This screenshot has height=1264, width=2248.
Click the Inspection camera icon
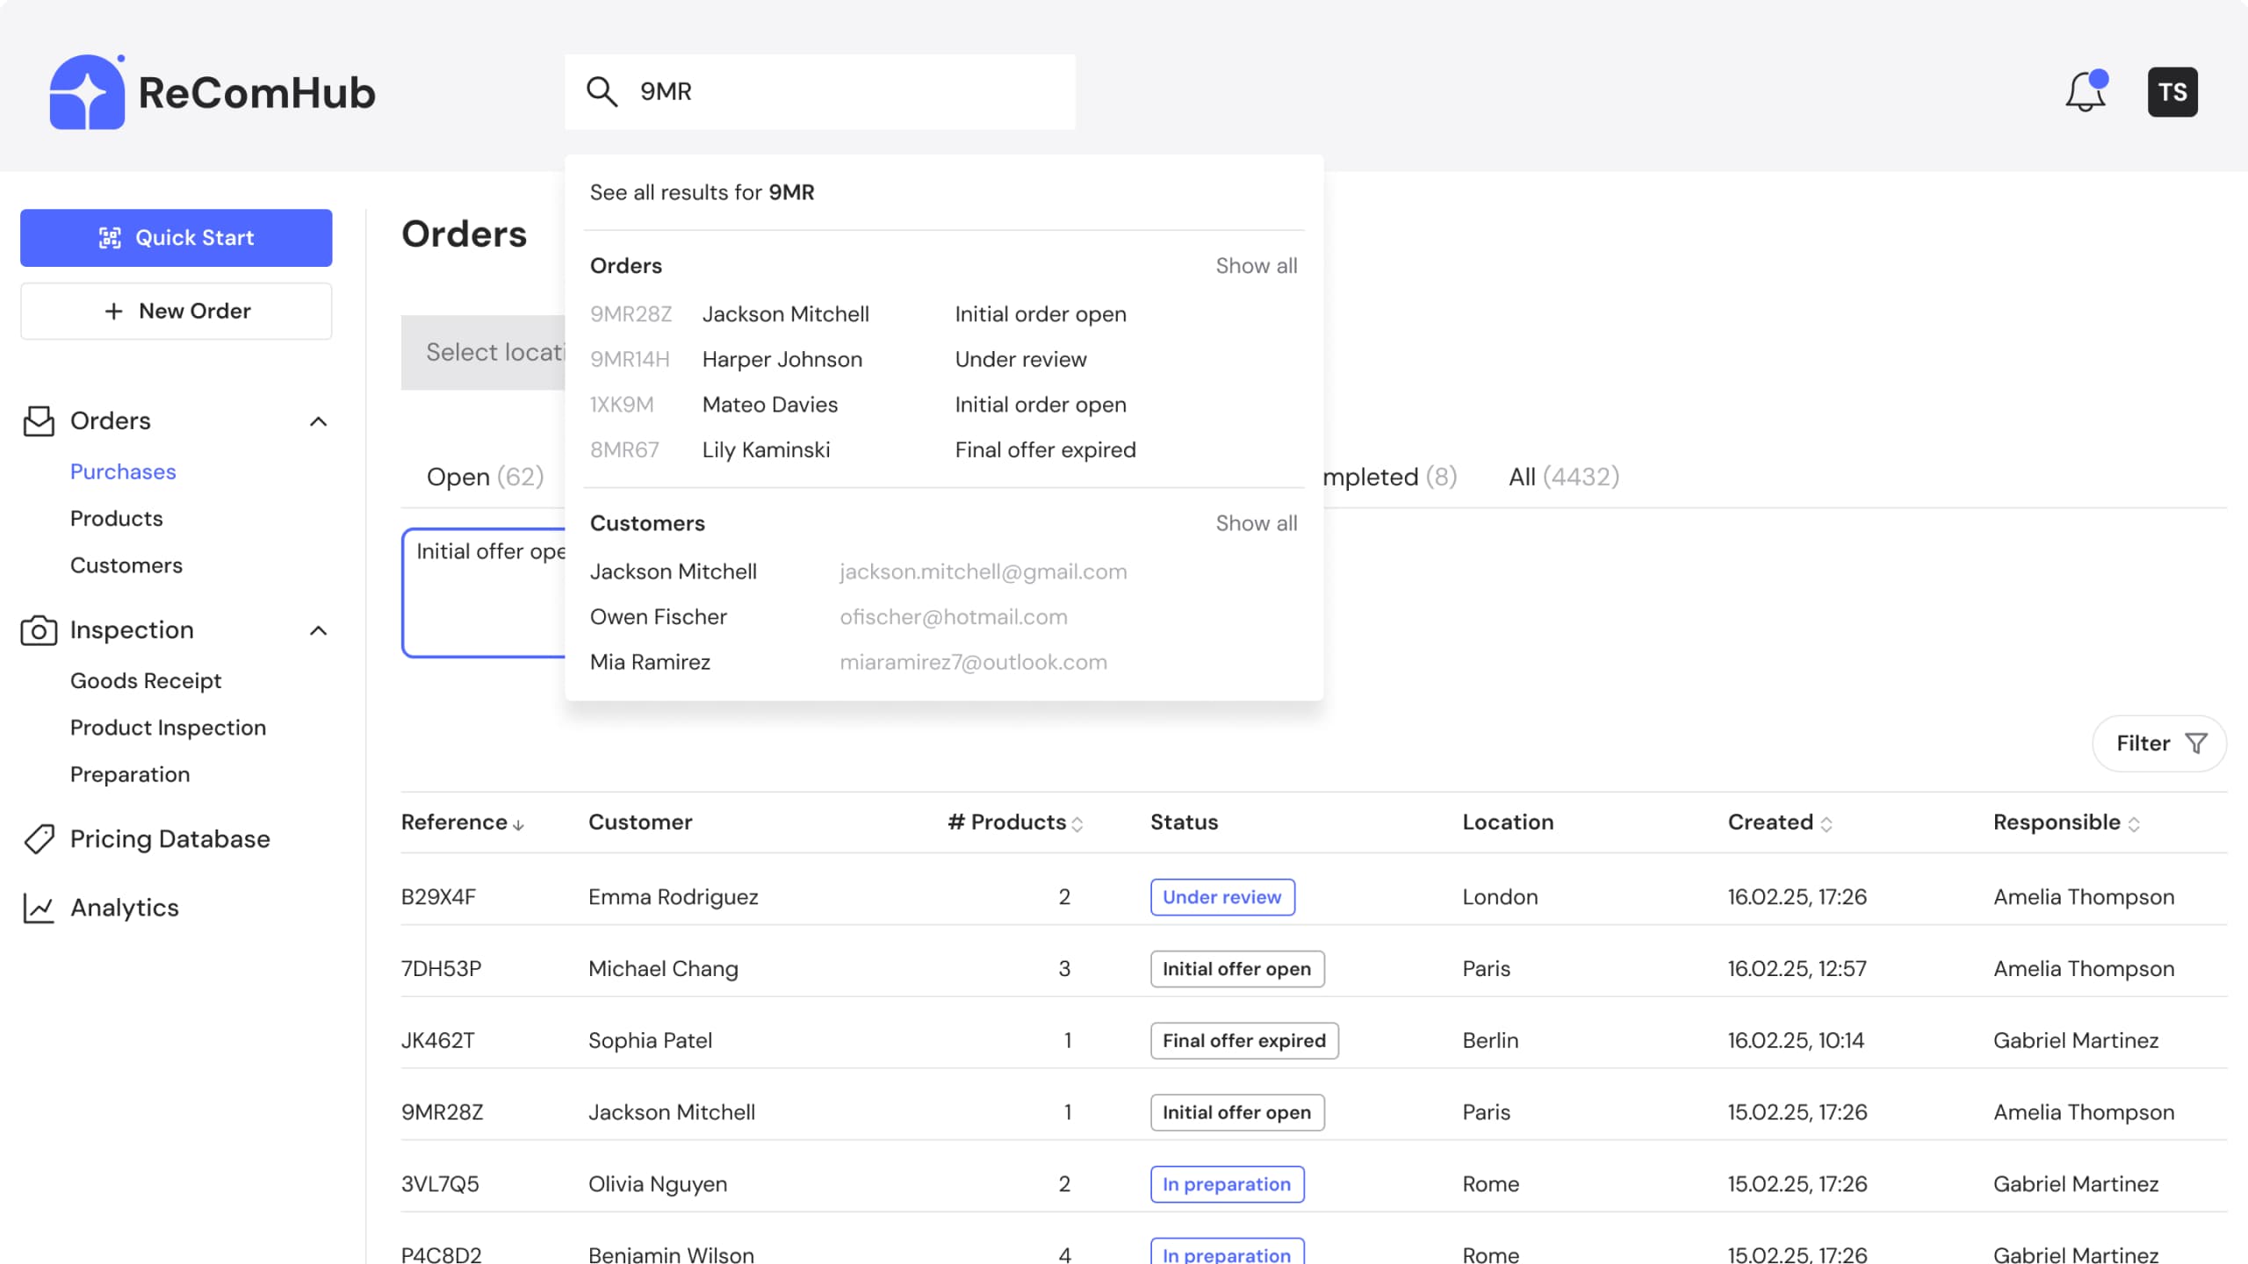tap(39, 630)
